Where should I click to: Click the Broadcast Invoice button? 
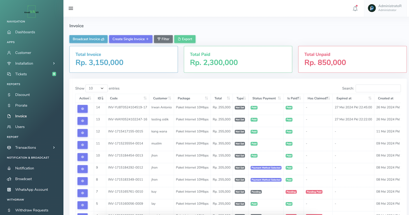(x=88, y=39)
